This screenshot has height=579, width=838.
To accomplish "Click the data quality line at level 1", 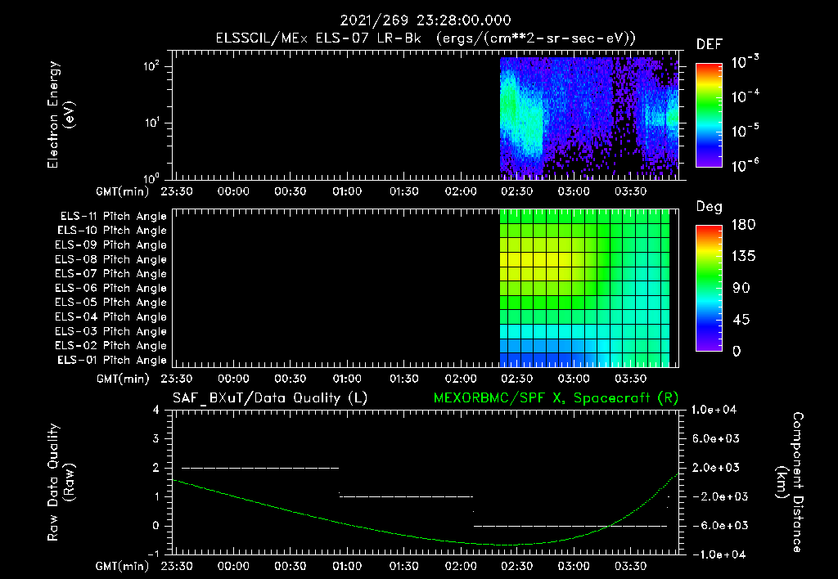I will click(406, 496).
